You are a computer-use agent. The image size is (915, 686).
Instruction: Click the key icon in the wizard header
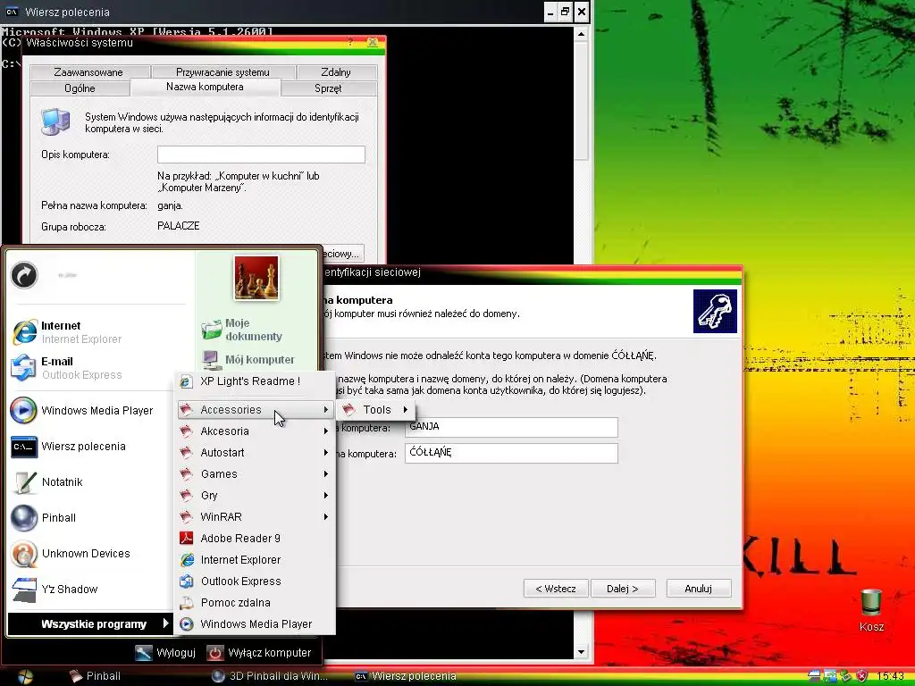pyautogui.click(x=715, y=312)
